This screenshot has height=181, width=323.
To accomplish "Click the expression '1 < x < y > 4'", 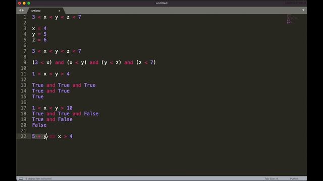I will 51,74.
